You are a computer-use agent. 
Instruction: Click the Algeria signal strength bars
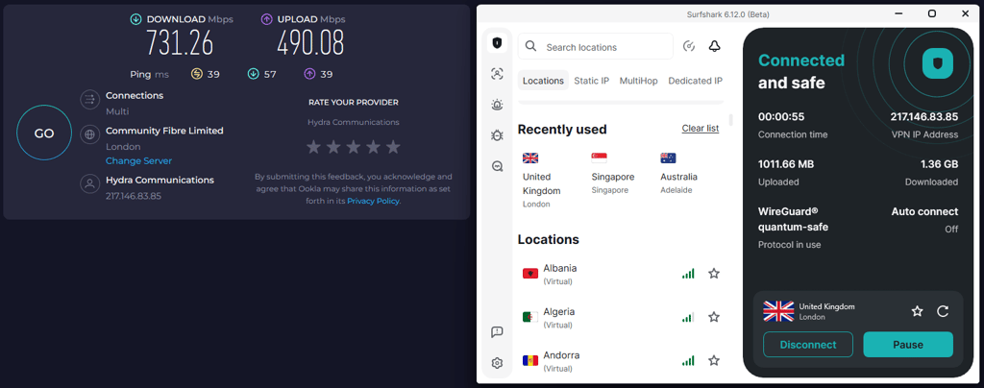pos(688,317)
